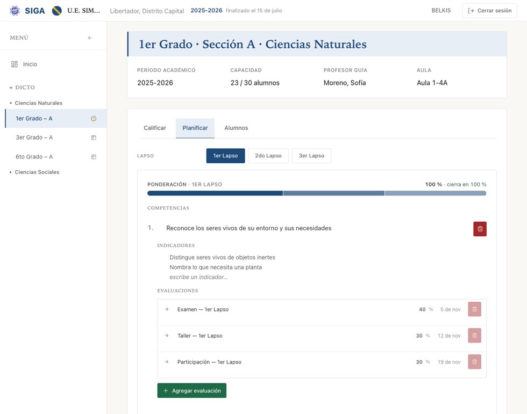Collapse the menu with the left arrow
Image resolution: width=527 pixels, height=414 pixels.
[90, 38]
